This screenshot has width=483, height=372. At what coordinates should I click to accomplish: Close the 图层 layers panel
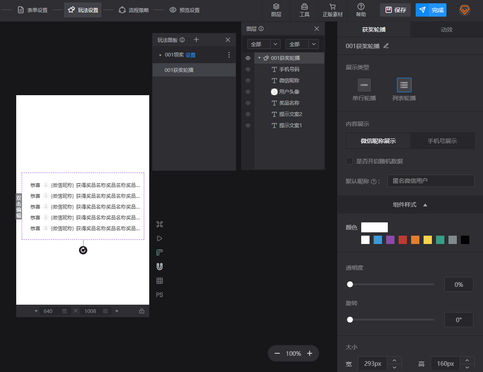click(x=317, y=29)
